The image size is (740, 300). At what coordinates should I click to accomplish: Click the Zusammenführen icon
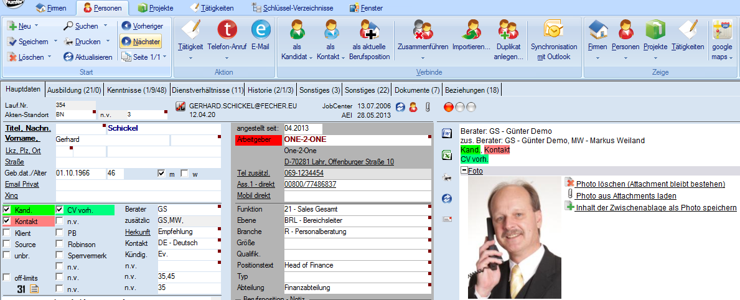[423, 30]
